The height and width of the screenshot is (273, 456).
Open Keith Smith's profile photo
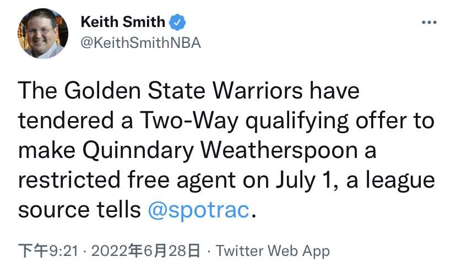[43, 34]
